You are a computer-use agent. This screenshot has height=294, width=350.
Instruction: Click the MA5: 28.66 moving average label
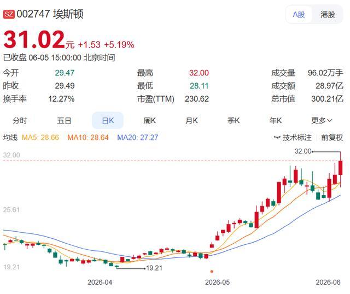click(x=40, y=137)
